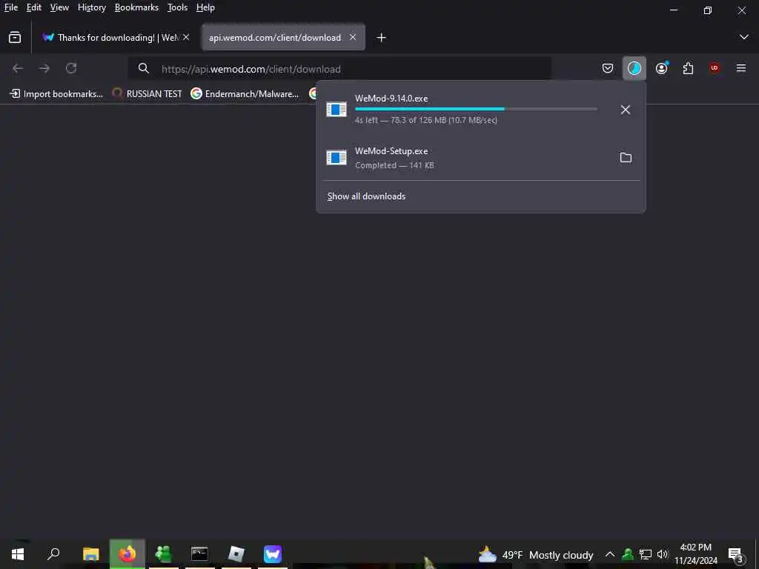This screenshot has height=569, width=759.
Task: Open the Windows Start menu
Action: coord(18,553)
